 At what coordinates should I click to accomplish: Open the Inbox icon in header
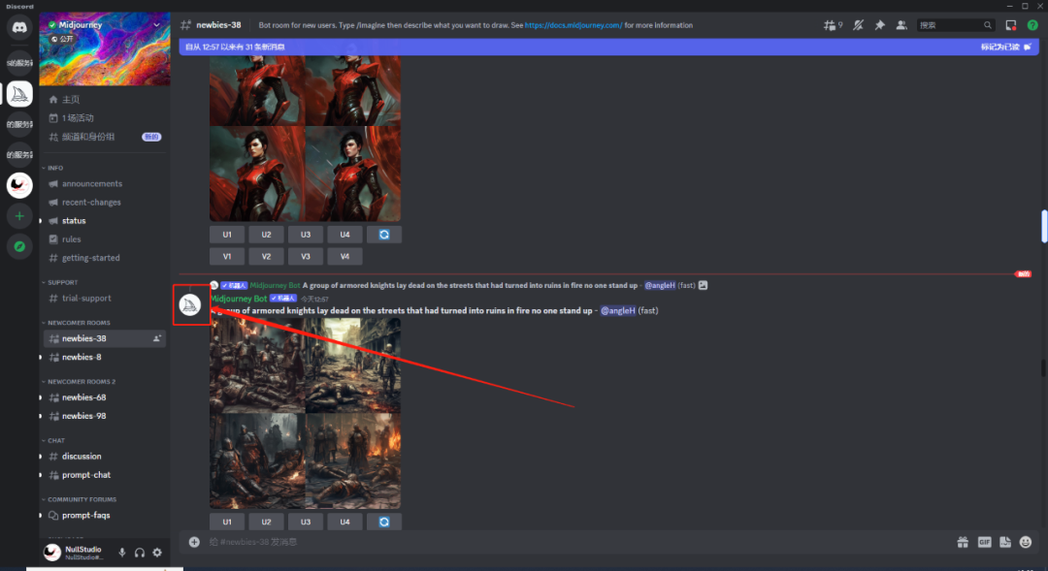point(1010,25)
